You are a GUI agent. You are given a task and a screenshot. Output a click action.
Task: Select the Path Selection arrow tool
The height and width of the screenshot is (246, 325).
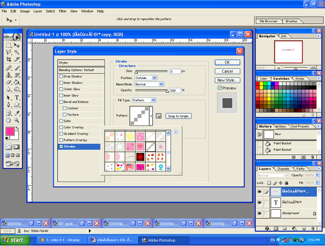(x=8, y=98)
